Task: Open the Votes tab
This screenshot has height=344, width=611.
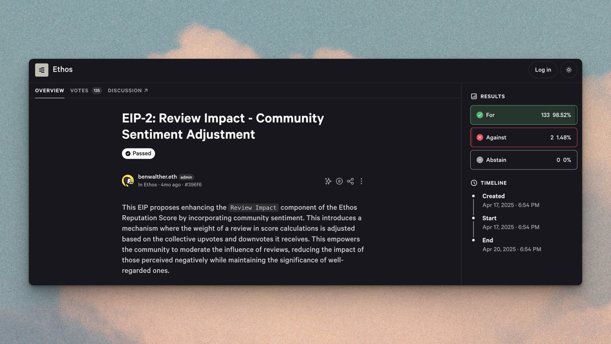Action: pos(86,90)
